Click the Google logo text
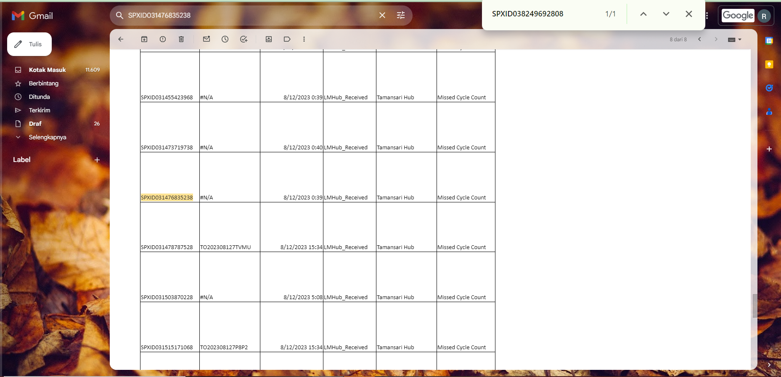781x377 pixels. [738, 16]
